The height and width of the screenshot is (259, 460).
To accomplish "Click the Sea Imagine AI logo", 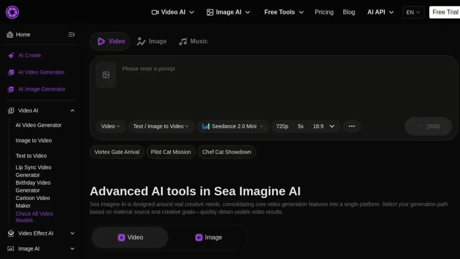I will point(12,12).
